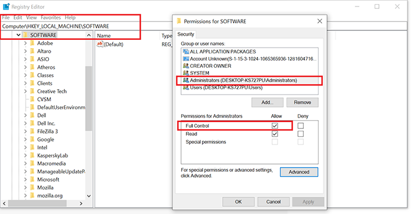This screenshot has height=214, width=417.
Task: Confirm permissions with OK
Action: click(238, 202)
